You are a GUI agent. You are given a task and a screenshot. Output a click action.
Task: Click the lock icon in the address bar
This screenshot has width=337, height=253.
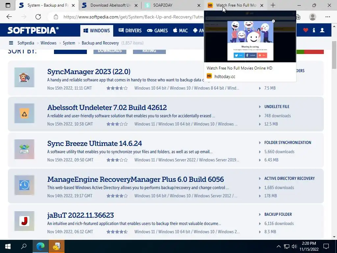point(56,17)
